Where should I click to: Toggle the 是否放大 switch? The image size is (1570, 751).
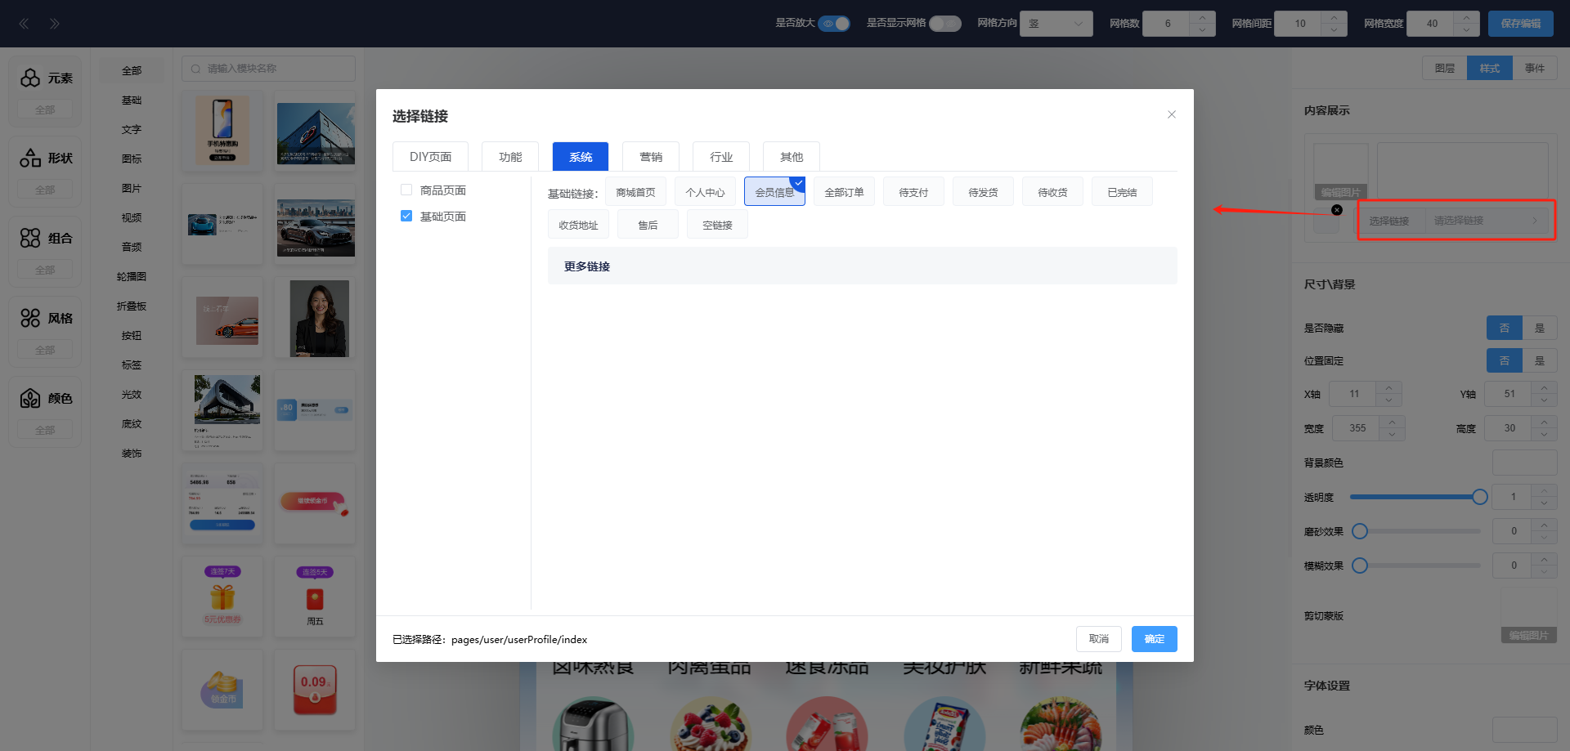click(x=834, y=24)
